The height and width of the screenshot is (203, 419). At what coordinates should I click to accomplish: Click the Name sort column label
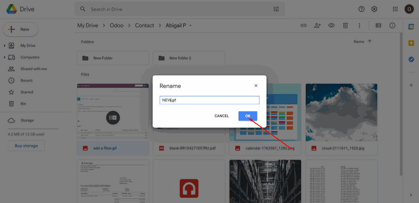coord(358,41)
